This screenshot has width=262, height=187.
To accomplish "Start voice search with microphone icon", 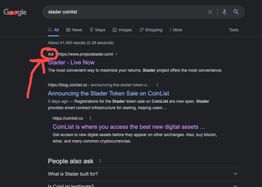I will tap(224, 12).
